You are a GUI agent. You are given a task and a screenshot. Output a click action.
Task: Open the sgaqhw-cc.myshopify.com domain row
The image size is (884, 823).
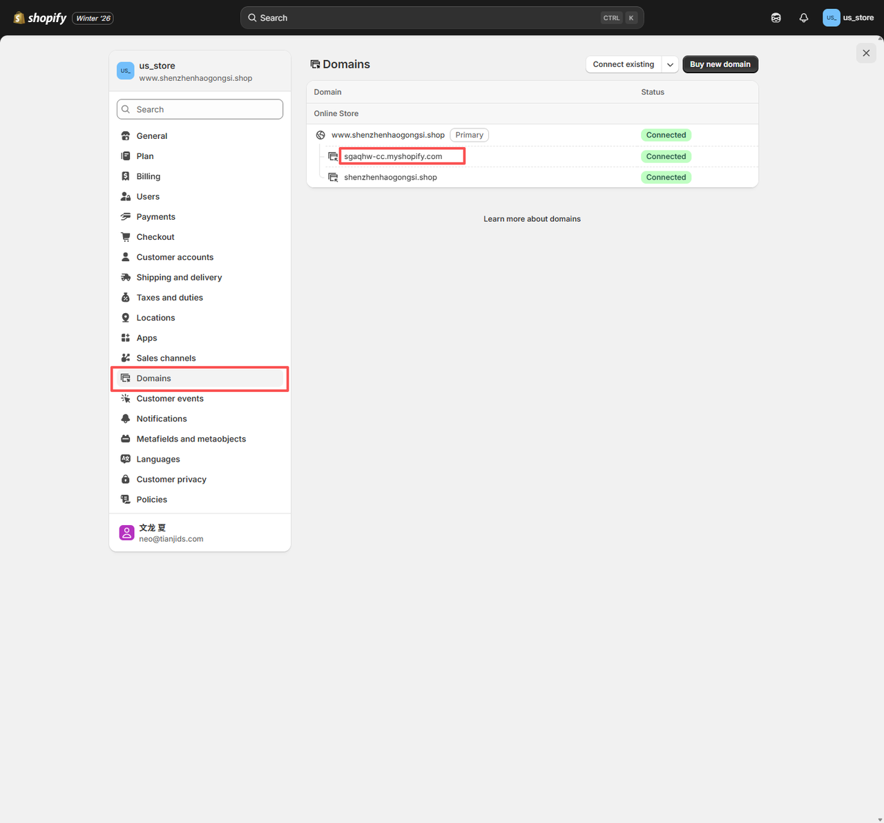pyautogui.click(x=393, y=157)
